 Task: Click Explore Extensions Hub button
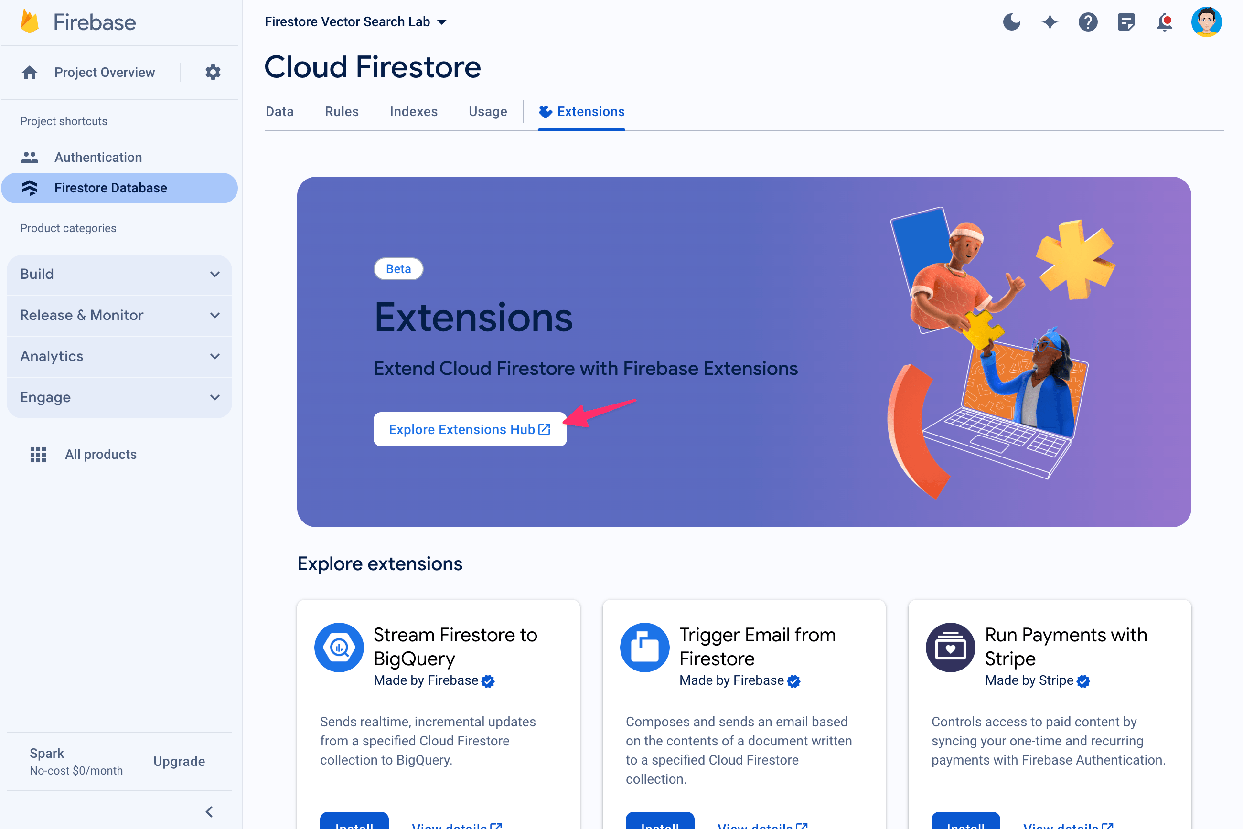pyautogui.click(x=468, y=429)
